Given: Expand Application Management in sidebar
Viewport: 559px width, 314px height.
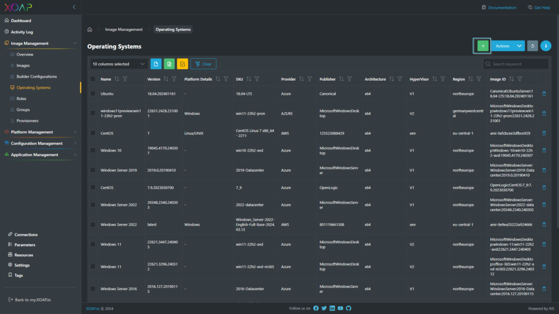Looking at the screenshot, I should coord(75,155).
